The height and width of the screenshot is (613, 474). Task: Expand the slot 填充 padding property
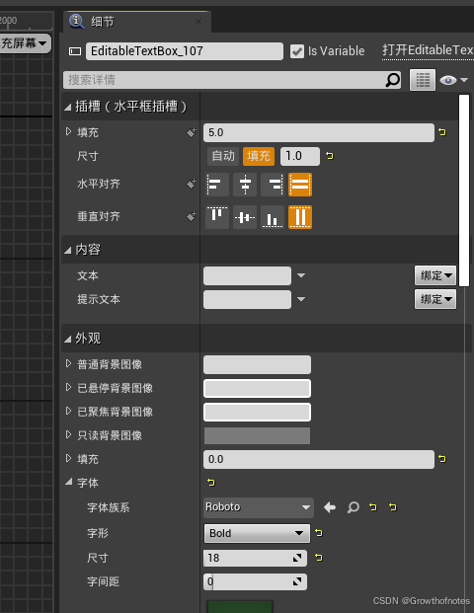click(x=68, y=131)
